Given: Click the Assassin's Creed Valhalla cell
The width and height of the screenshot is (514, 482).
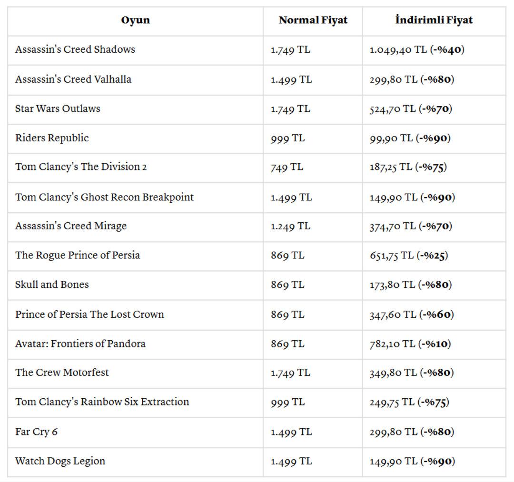Looking at the screenshot, I should (73, 79).
